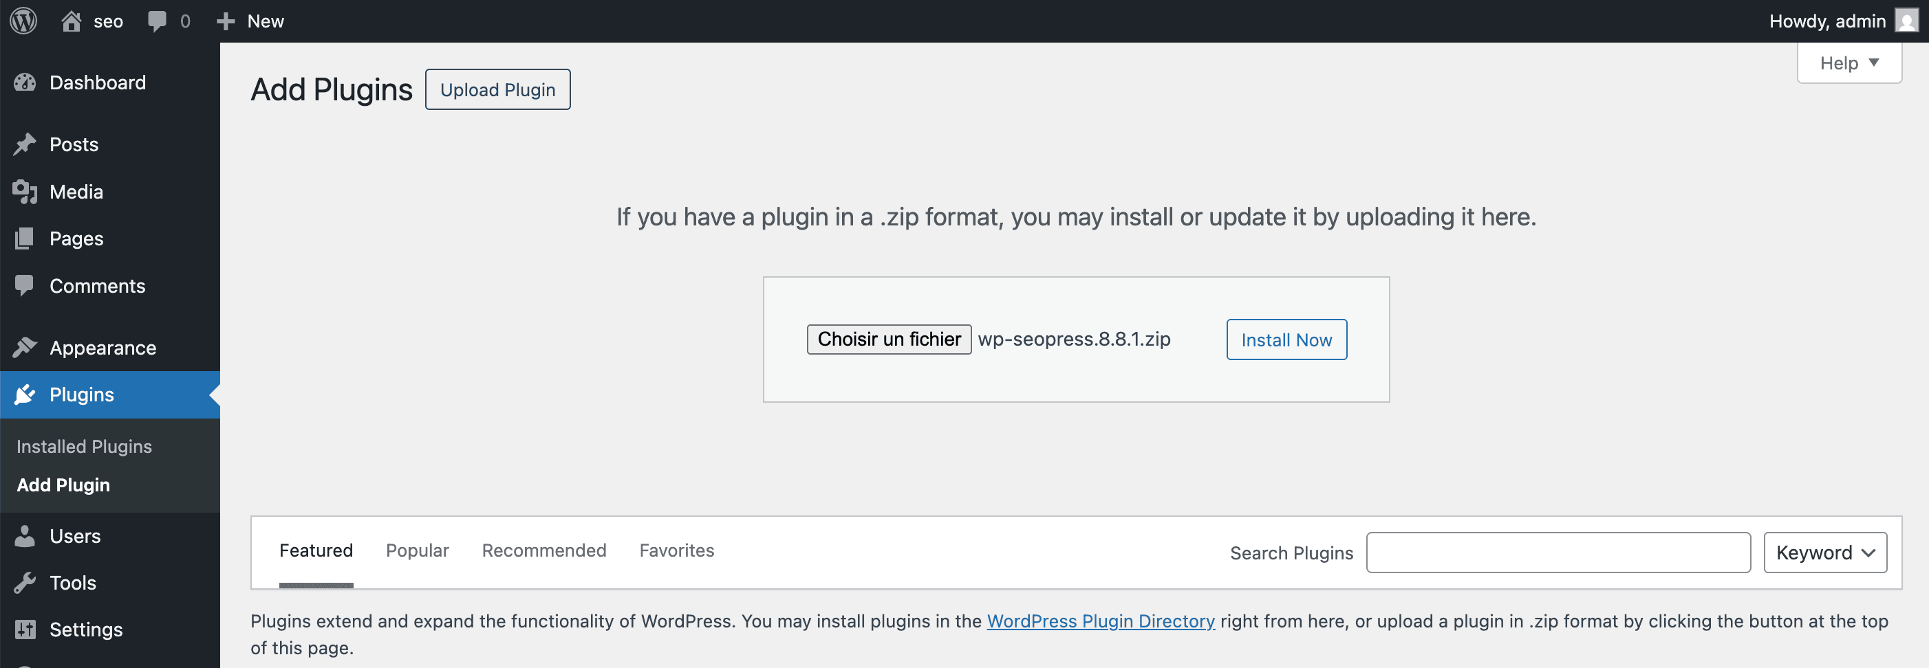Click the Install Now button

pos(1286,339)
